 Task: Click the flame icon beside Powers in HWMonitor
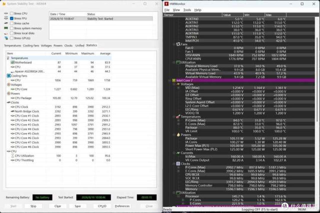pyautogui.click(x=178, y=135)
